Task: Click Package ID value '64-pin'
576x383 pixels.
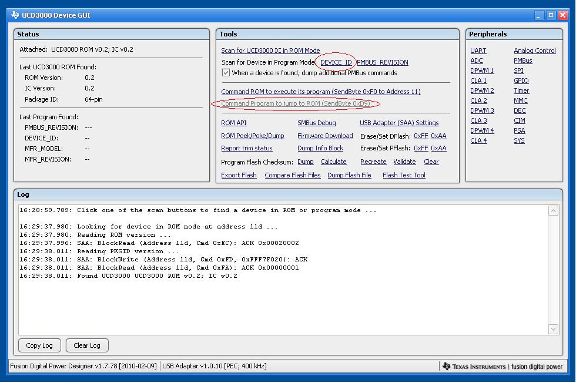Action: pyautogui.click(x=93, y=99)
